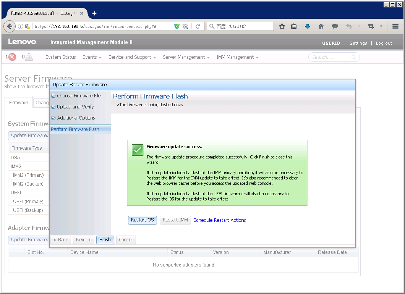
Task: Expand the IMM Management dropdown
Action: tap(237, 57)
